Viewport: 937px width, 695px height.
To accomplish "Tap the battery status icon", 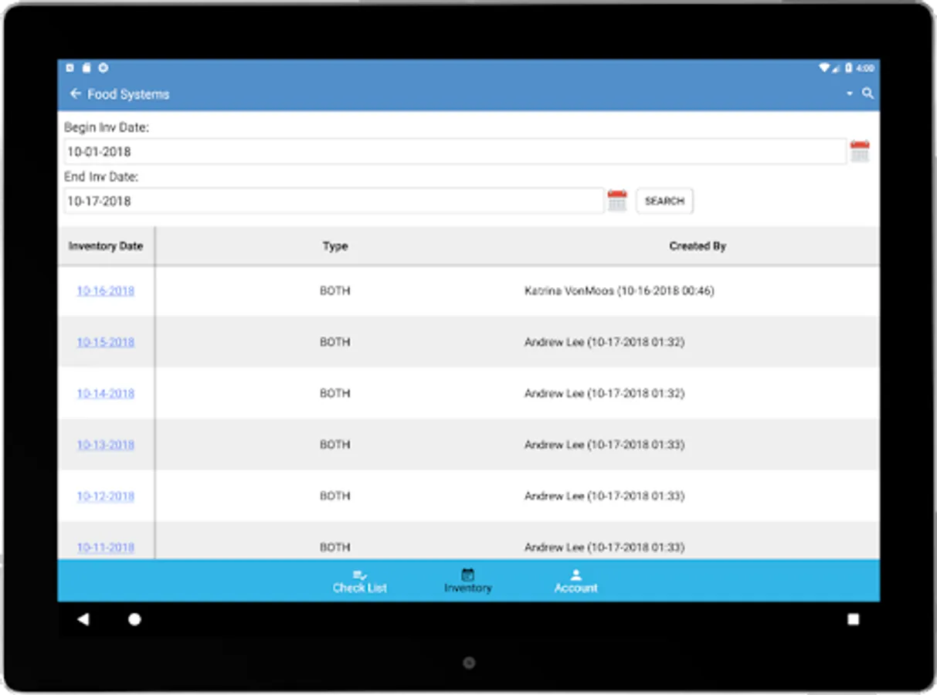I will point(848,68).
